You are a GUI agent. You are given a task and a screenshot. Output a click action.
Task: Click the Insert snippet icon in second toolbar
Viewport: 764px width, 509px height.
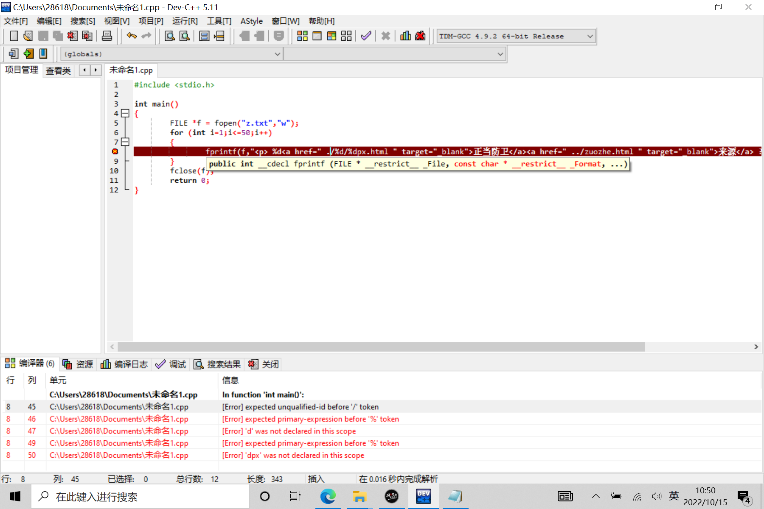coord(14,54)
